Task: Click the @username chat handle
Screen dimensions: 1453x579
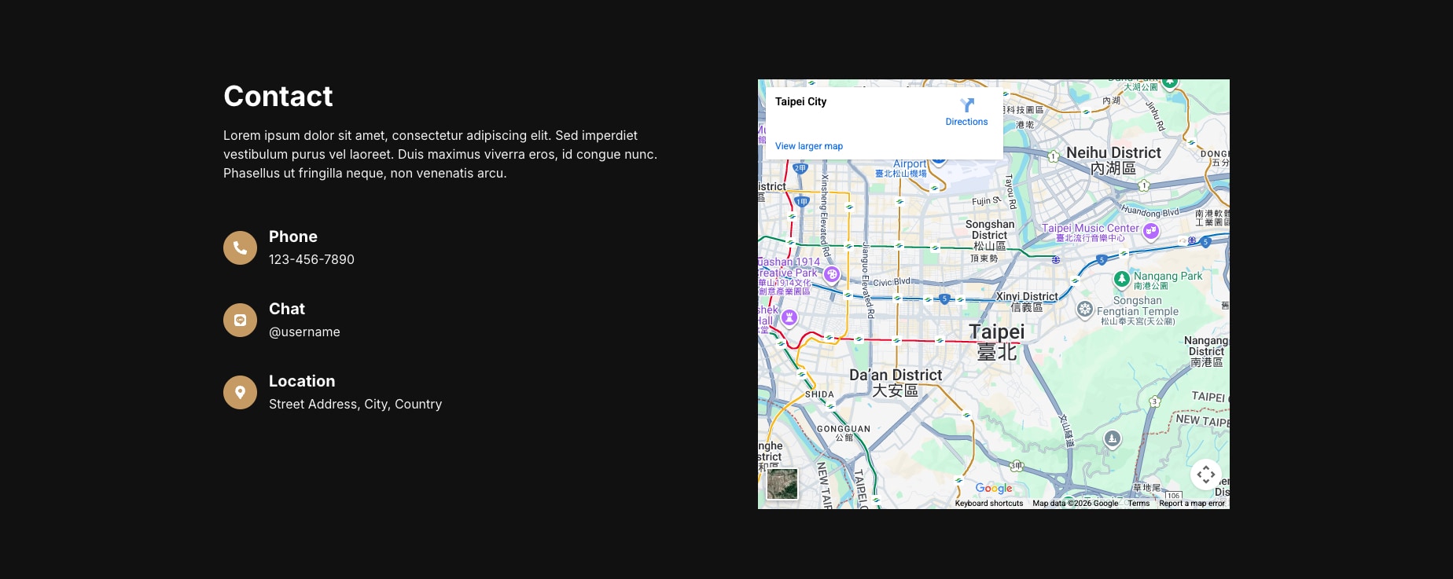Action: [x=304, y=332]
